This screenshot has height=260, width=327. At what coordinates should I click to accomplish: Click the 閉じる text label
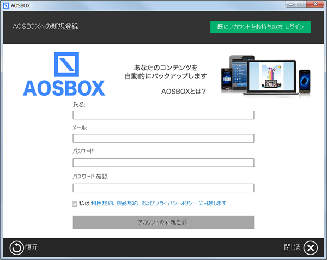[292, 247]
